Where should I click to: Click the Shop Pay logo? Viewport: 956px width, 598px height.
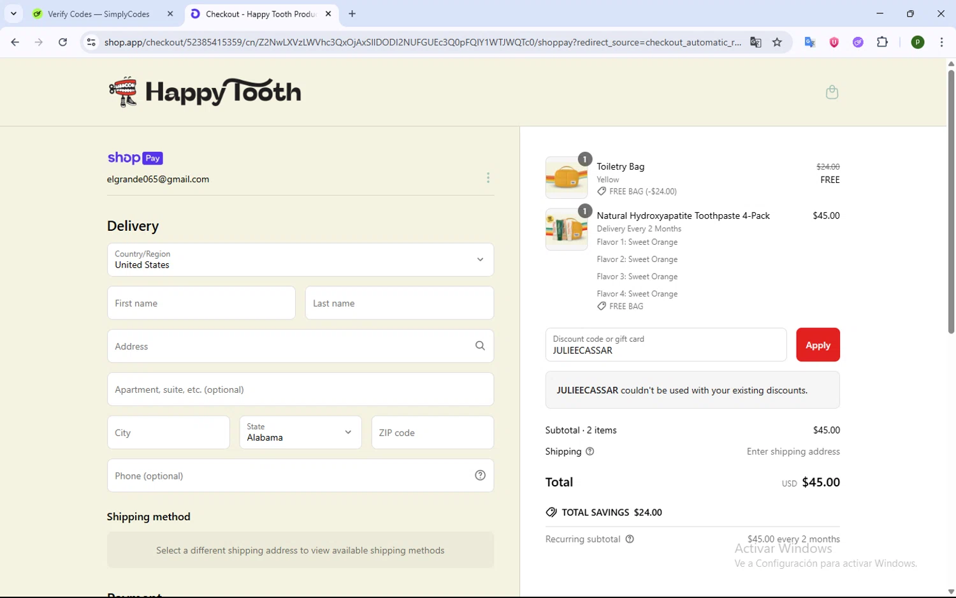tap(135, 158)
